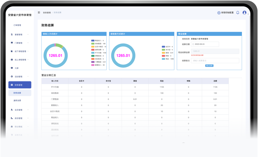Collapse the sidebar with the hamburger icon
258x157 pixels.
[39, 12]
